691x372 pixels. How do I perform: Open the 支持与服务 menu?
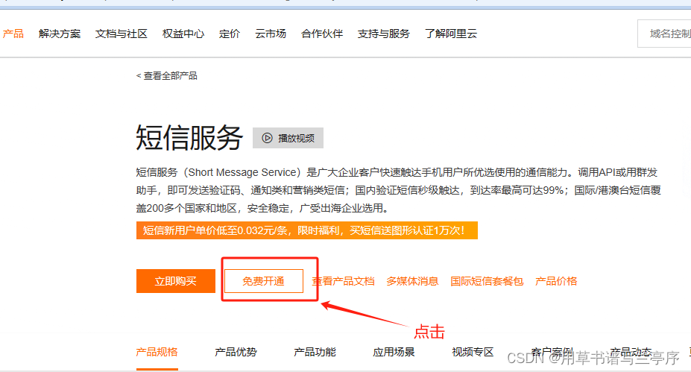click(x=384, y=34)
